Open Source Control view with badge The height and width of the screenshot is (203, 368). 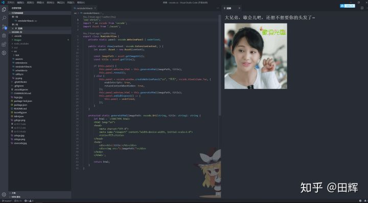[x=4, y=27]
